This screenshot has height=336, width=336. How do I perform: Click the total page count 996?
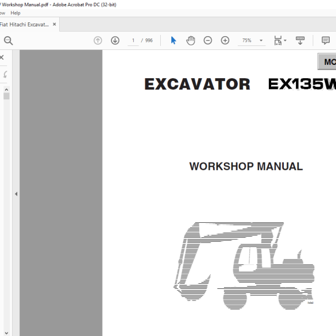(149, 41)
